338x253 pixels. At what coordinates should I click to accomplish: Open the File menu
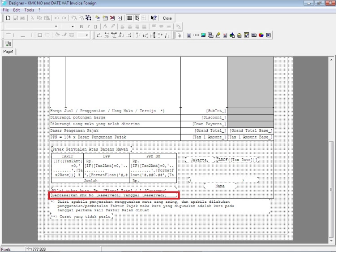click(x=5, y=9)
